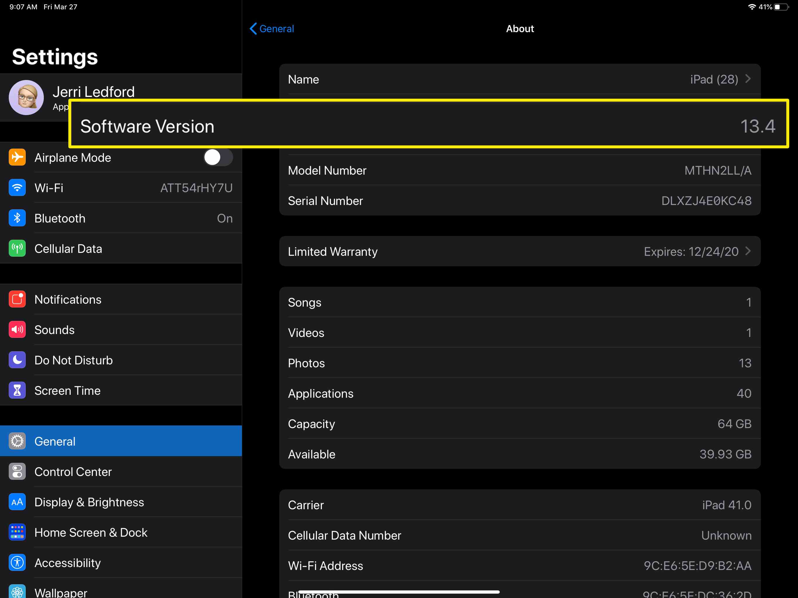
Task: Tap the home indicator bar
Action: click(x=399, y=592)
